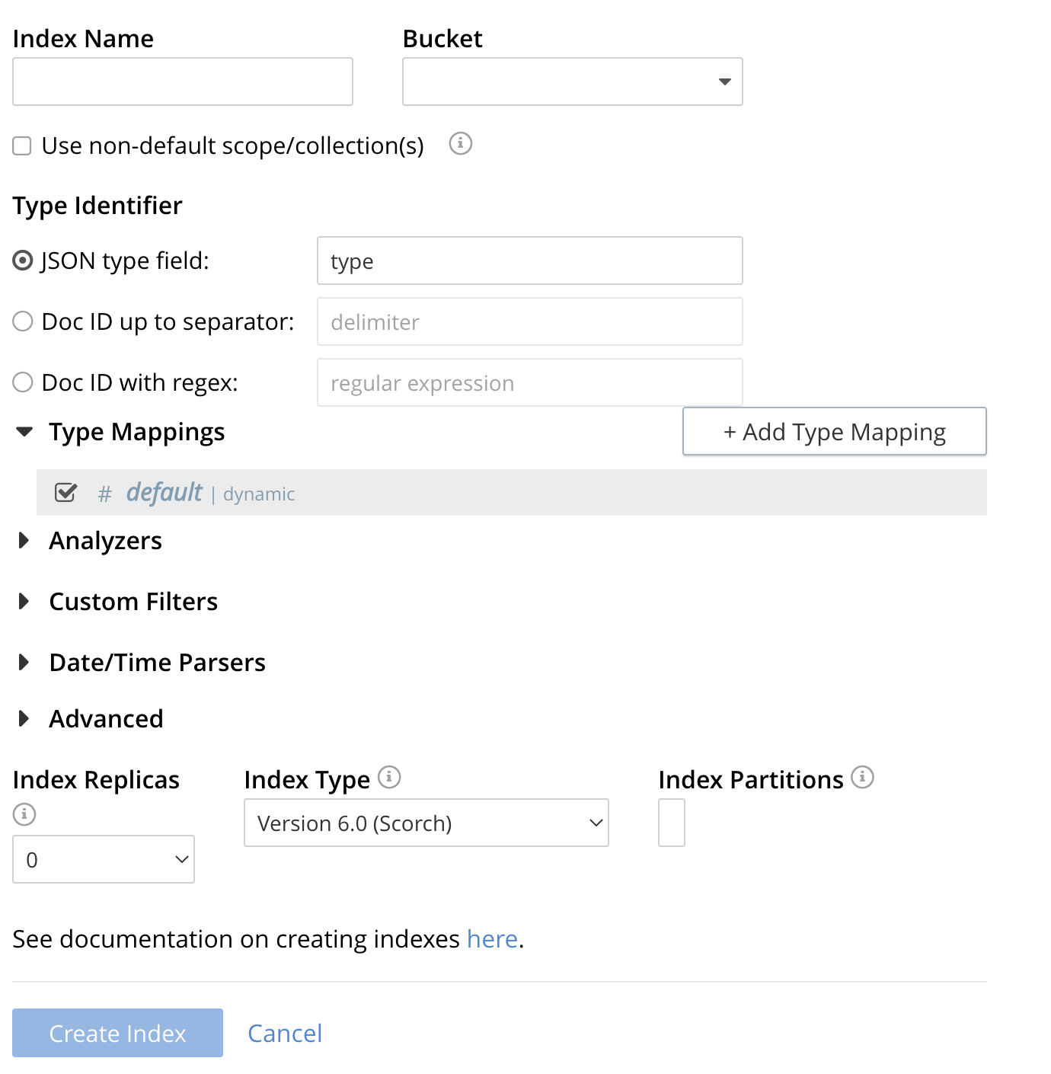Select the JSON type field radio button
This screenshot has width=1051, height=1074.
click(23, 261)
